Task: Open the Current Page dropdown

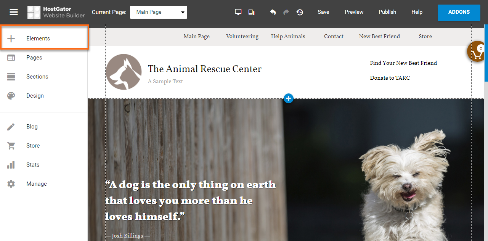Action: click(159, 12)
